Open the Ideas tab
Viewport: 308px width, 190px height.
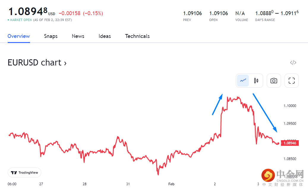pyautogui.click(x=105, y=36)
